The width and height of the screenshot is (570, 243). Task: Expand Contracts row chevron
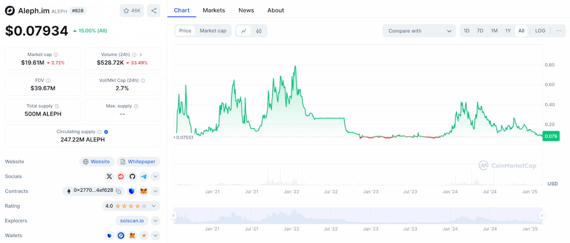155,191
